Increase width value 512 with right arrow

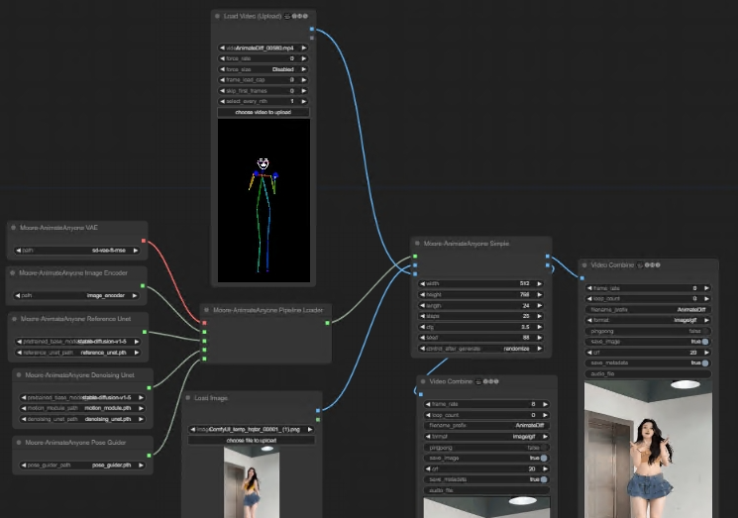coord(539,283)
